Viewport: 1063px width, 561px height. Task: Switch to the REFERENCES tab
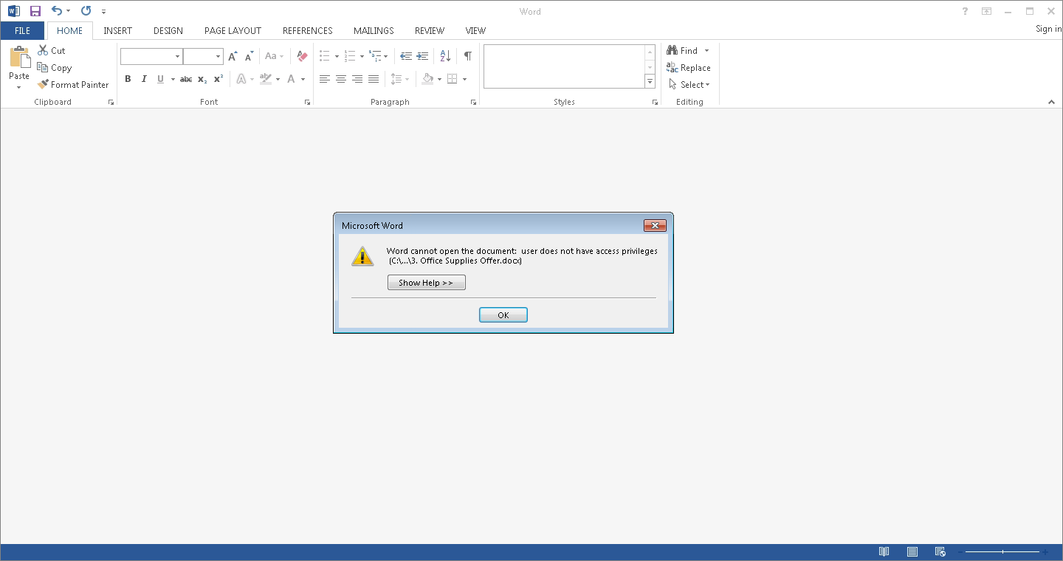pos(308,30)
